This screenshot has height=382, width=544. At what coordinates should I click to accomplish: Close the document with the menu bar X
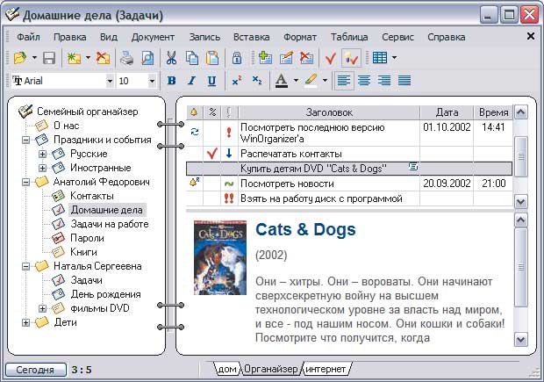pos(531,36)
